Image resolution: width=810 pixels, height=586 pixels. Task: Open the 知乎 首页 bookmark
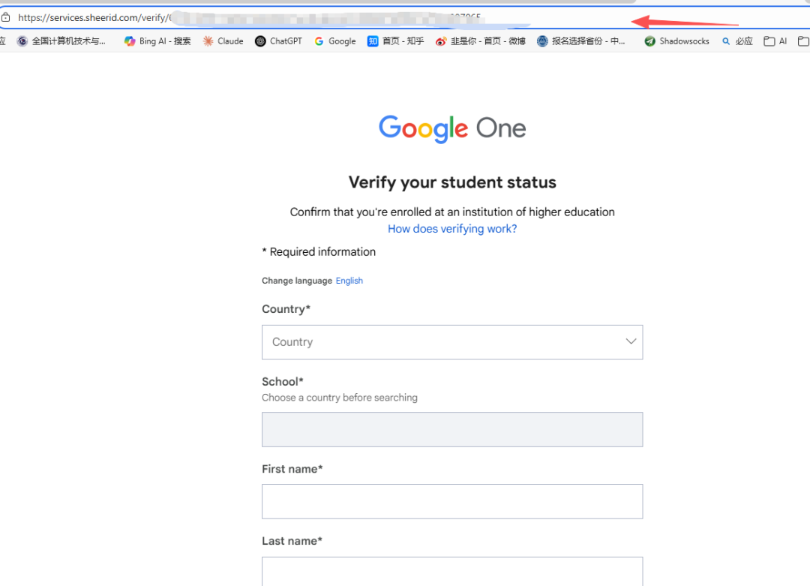(395, 41)
